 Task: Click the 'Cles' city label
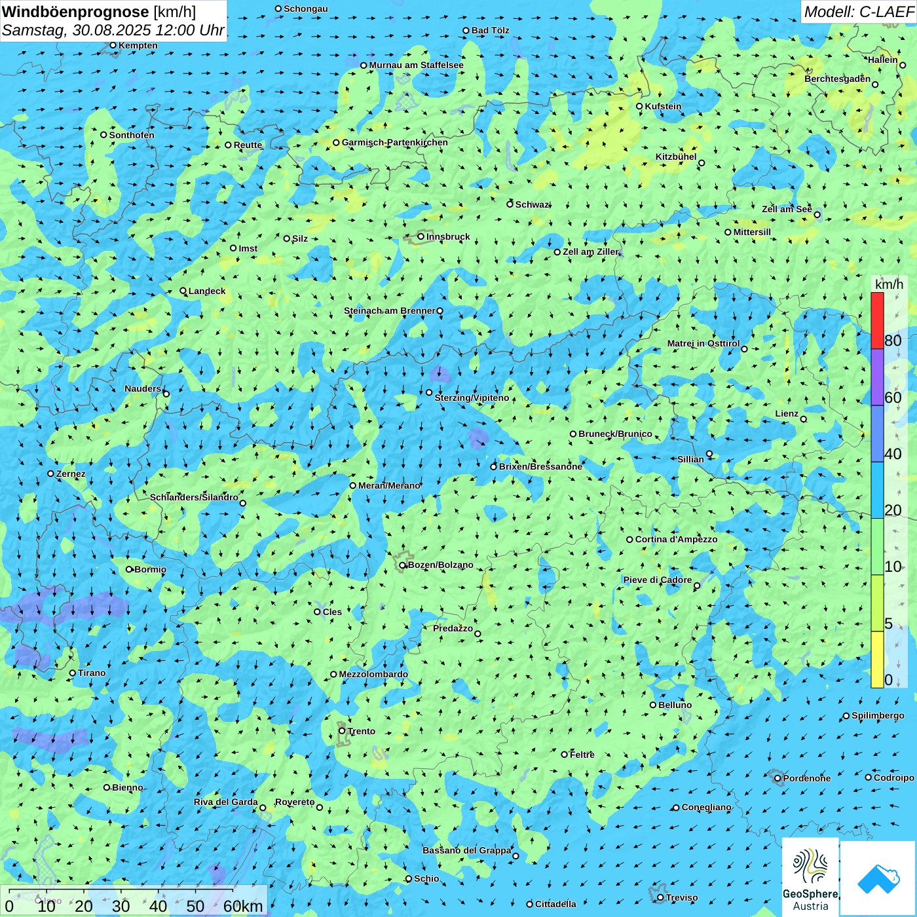pos(332,612)
